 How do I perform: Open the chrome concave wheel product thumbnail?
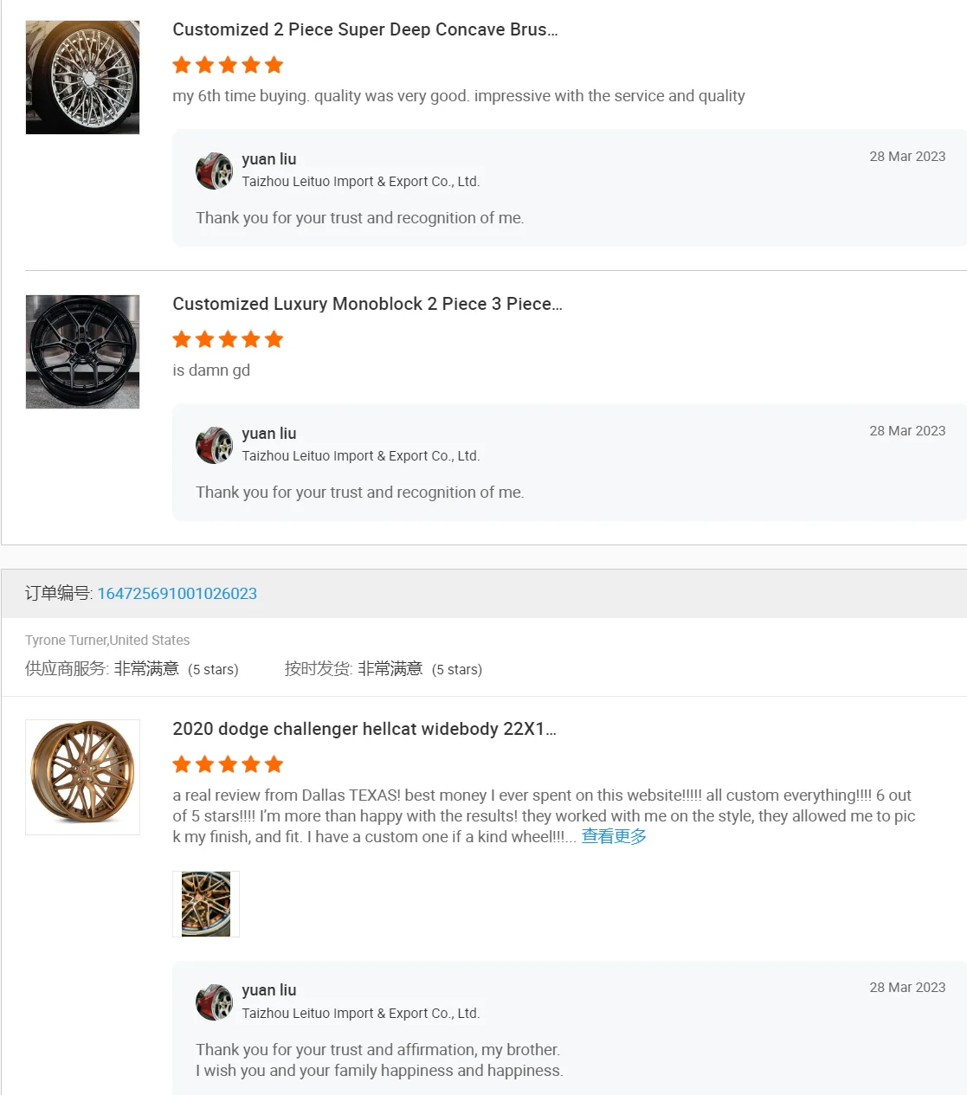(x=82, y=78)
